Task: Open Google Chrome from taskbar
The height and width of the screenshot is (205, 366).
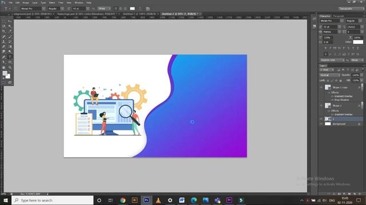Action: [122, 200]
